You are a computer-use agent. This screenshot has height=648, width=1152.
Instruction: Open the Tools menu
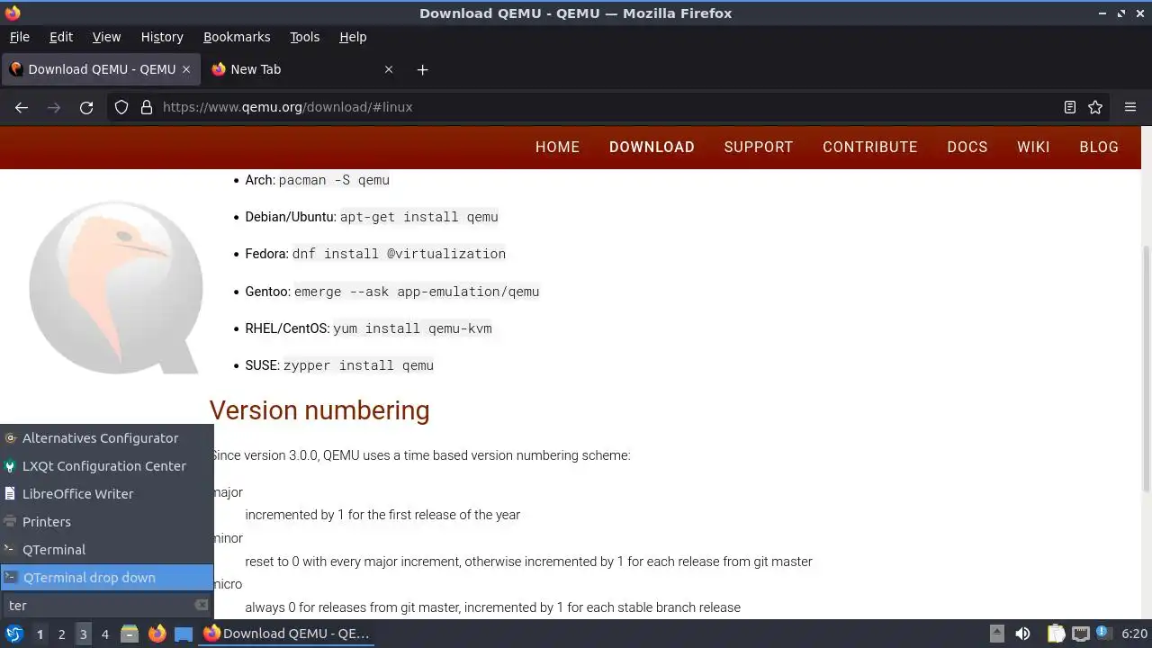pos(304,37)
